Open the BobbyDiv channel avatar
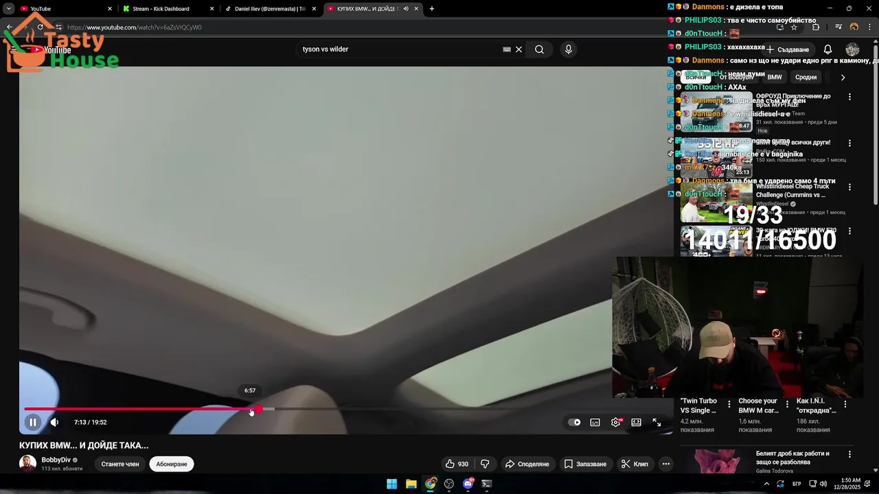 pyautogui.click(x=27, y=463)
